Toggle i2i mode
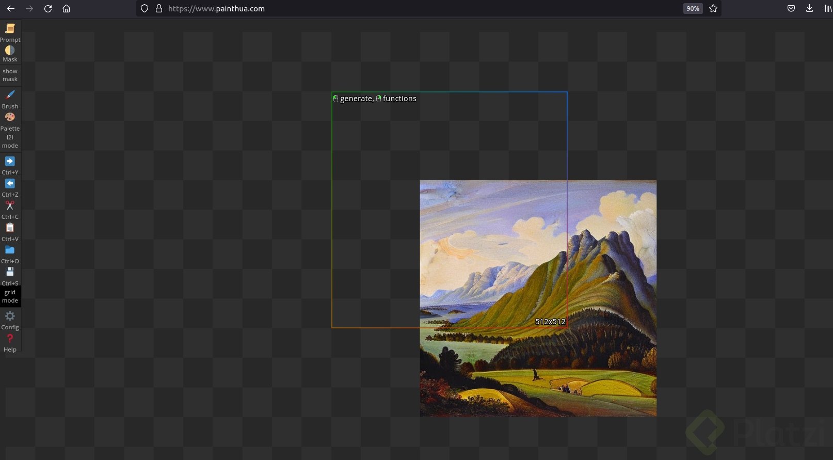The image size is (833, 460). point(10,141)
